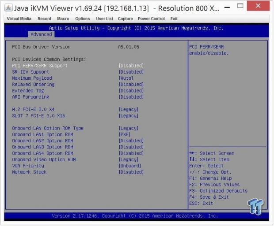The image size is (274, 226).
Task: Select Onboard LAN1 Option ROM
Action: click(42, 135)
